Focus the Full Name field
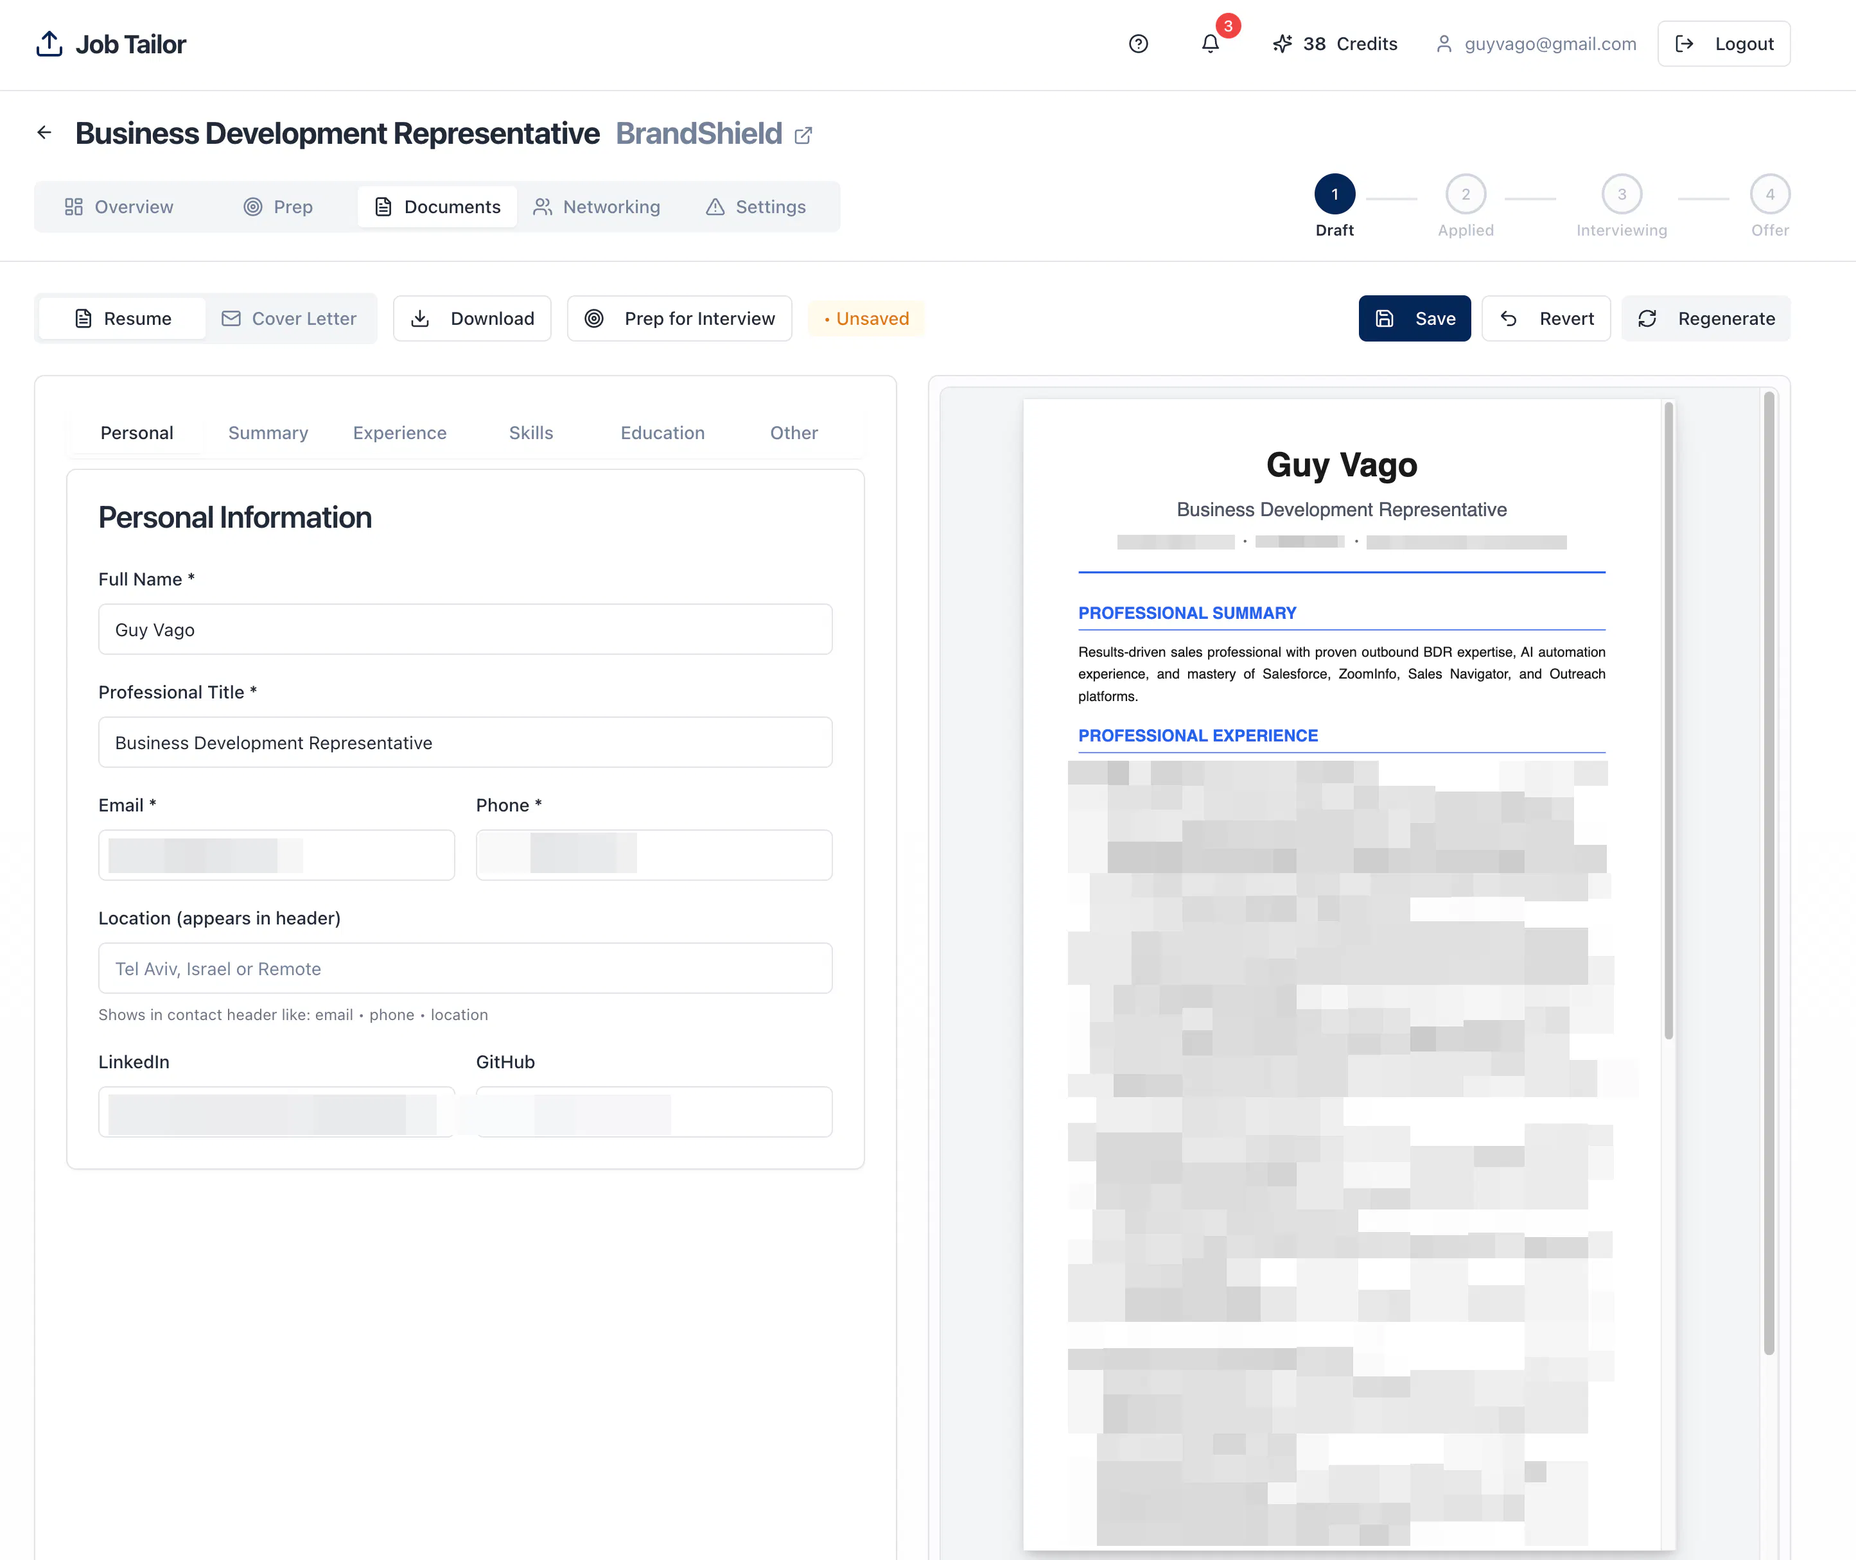1856x1560 pixels. coord(466,630)
